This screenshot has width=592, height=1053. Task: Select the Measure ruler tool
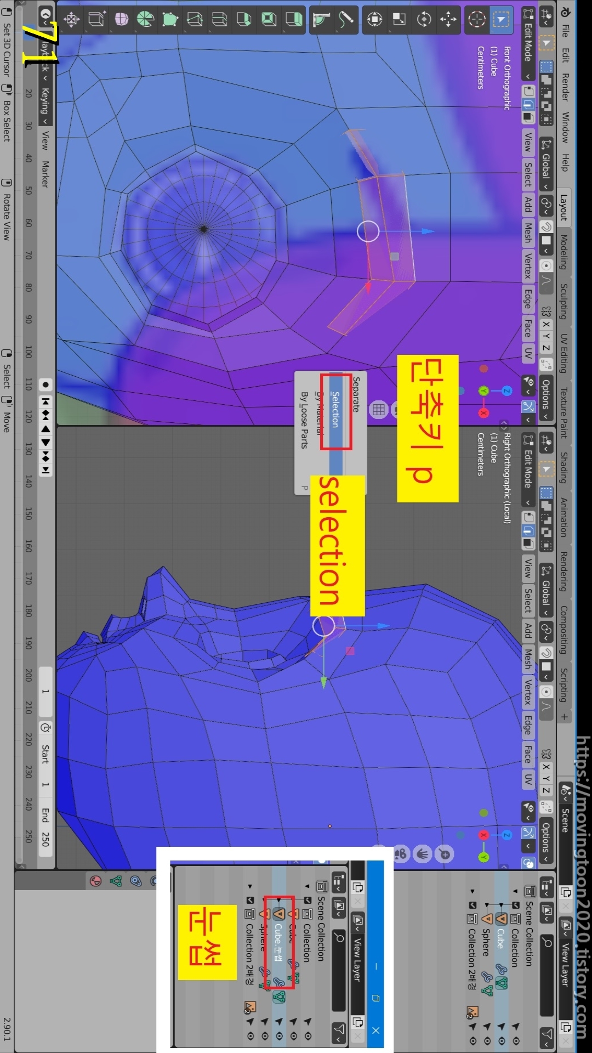click(x=322, y=20)
